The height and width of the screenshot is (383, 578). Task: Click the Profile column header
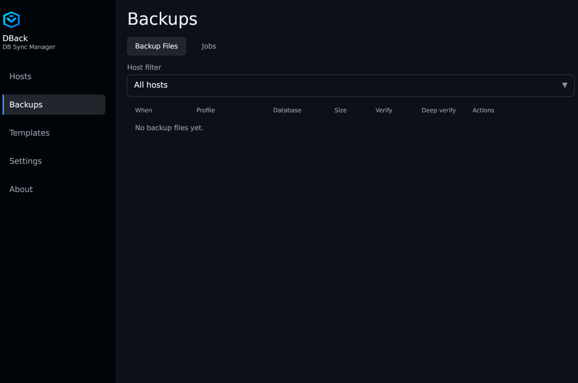point(206,110)
